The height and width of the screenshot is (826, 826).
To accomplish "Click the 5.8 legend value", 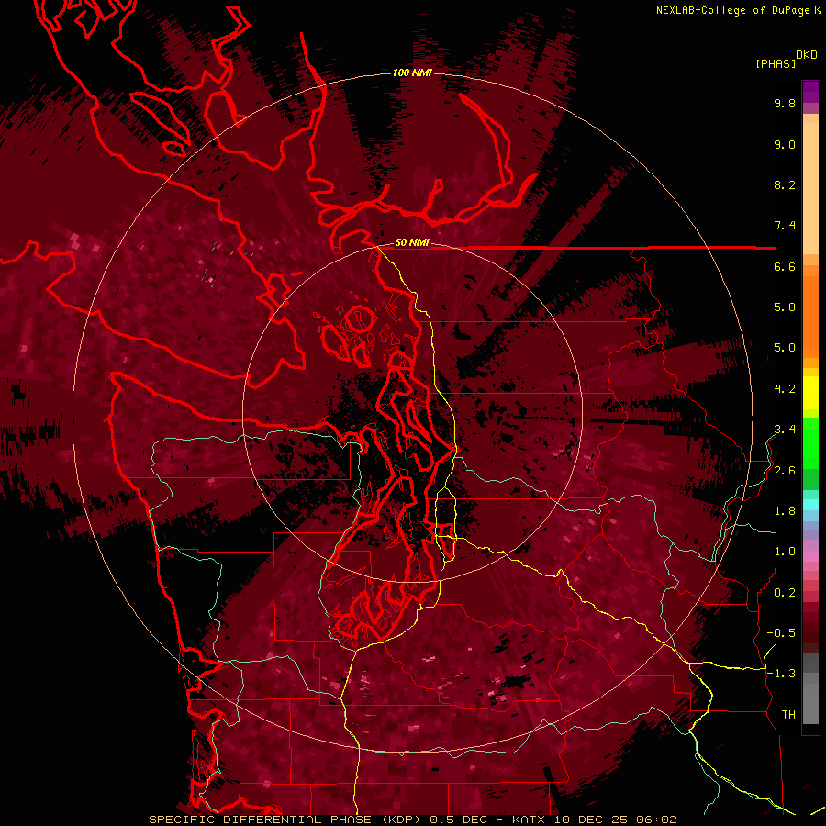I will (785, 307).
